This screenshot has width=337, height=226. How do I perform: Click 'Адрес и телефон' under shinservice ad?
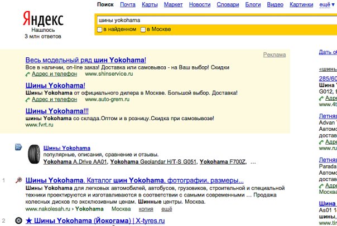coord(54,74)
